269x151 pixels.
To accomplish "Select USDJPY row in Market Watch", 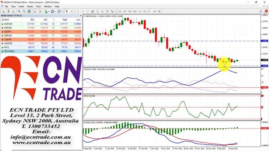I will [x=41, y=32].
